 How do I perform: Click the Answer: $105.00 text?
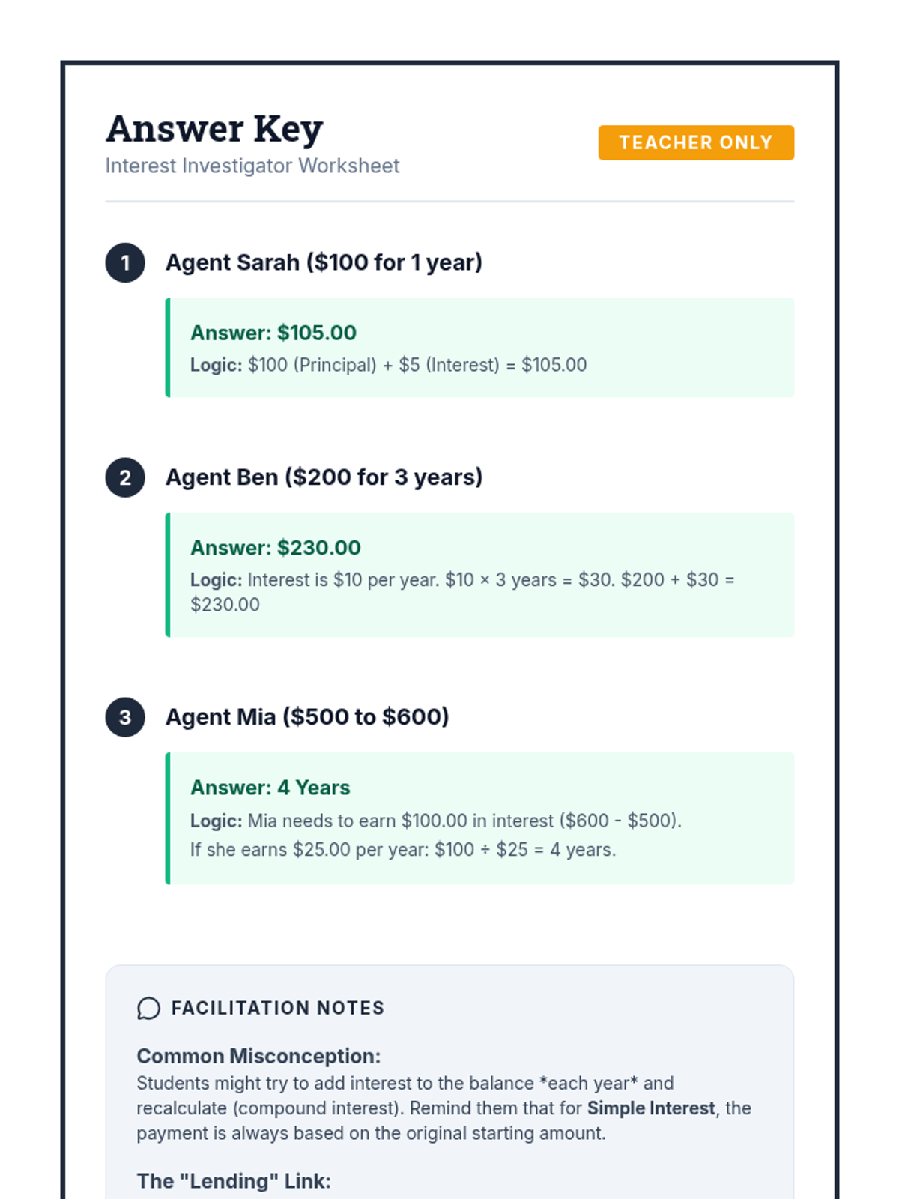point(273,333)
